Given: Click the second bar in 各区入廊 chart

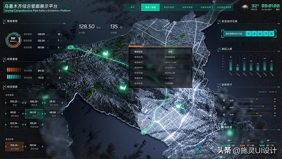Looking at the screenshot, I should coord(237,63).
